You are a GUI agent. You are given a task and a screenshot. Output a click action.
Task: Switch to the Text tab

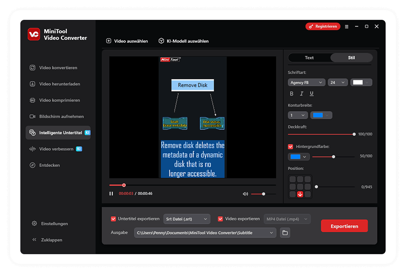coord(309,58)
